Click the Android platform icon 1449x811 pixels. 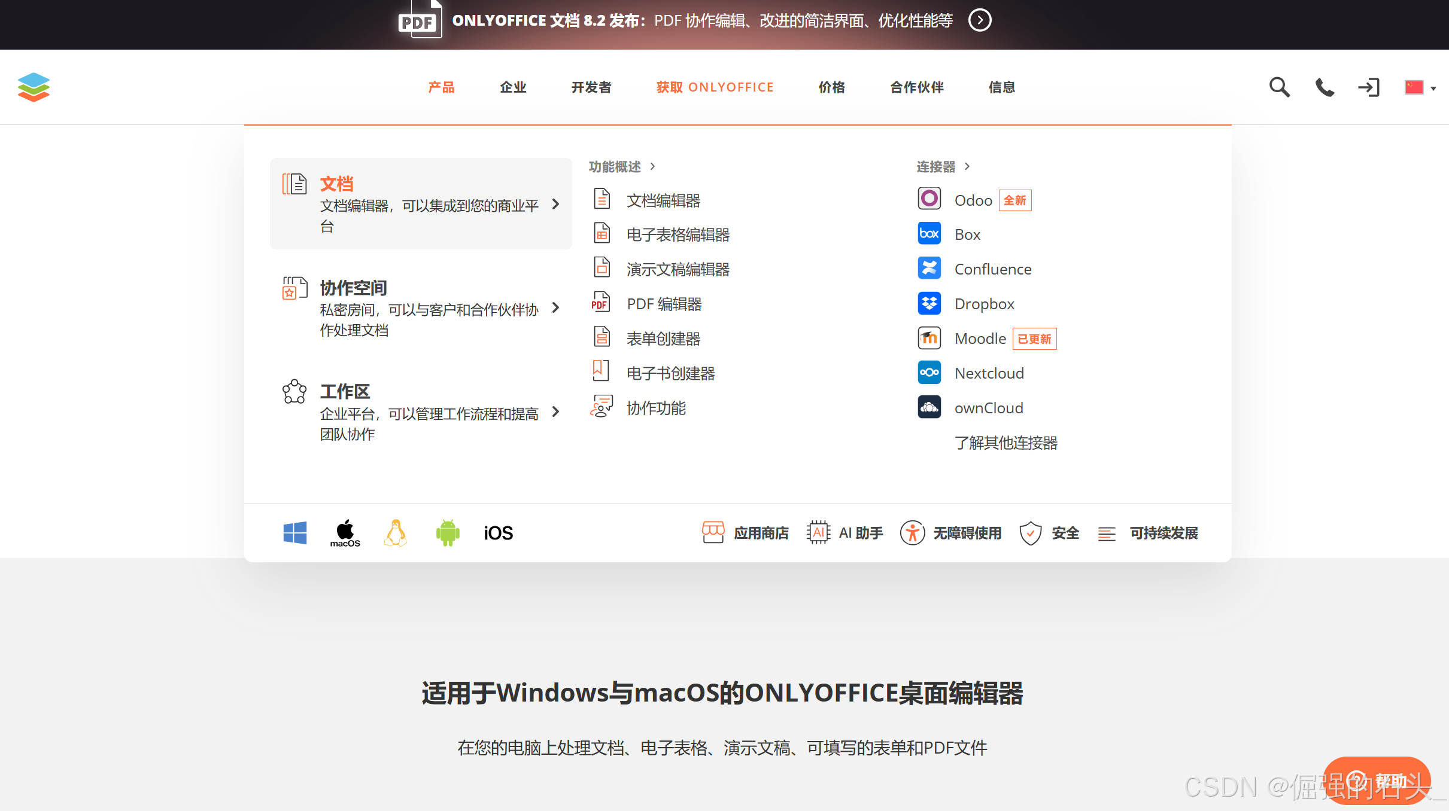pyautogui.click(x=448, y=532)
